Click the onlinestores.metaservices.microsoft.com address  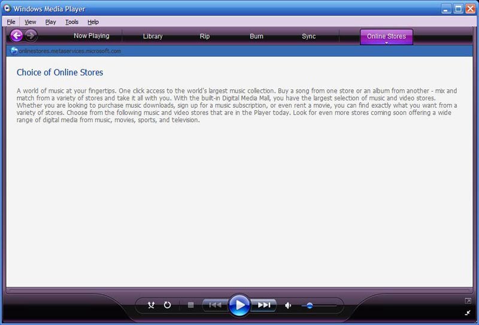70,51
